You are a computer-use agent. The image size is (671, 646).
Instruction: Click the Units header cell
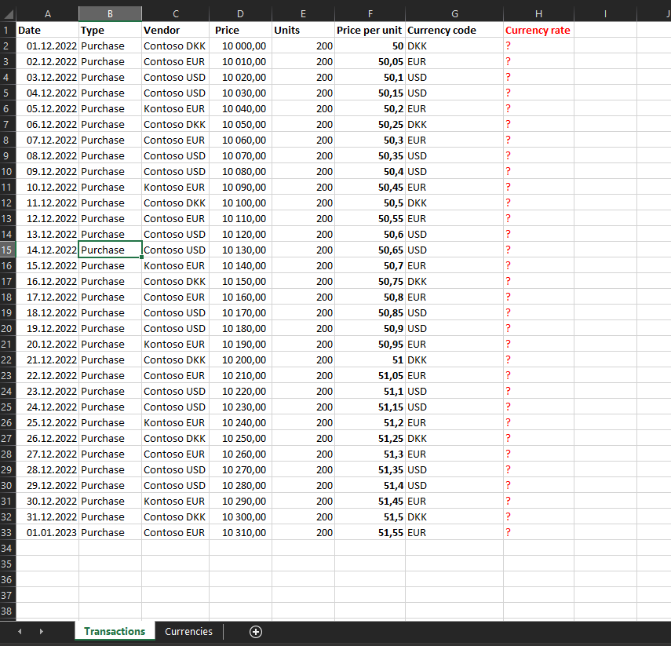coord(303,30)
